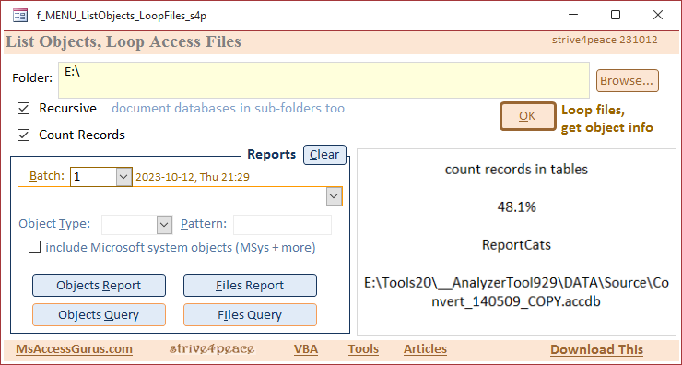682x365 pixels.
Task: Close the form window
Action: pyautogui.click(x=658, y=16)
